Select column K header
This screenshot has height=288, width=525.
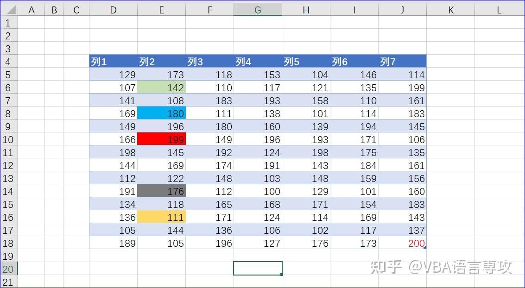pyautogui.click(x=451, y=10)
